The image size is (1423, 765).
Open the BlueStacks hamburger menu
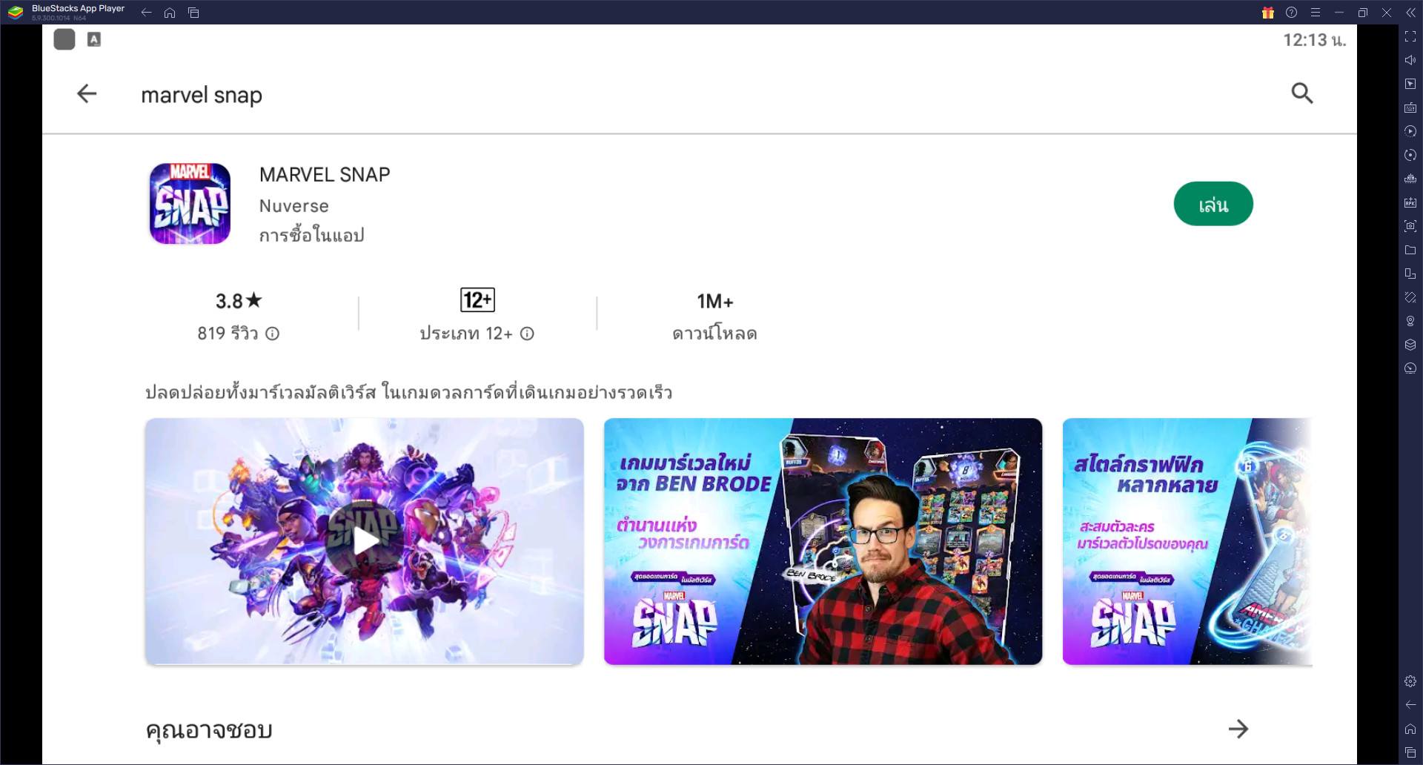[1316, 13]
